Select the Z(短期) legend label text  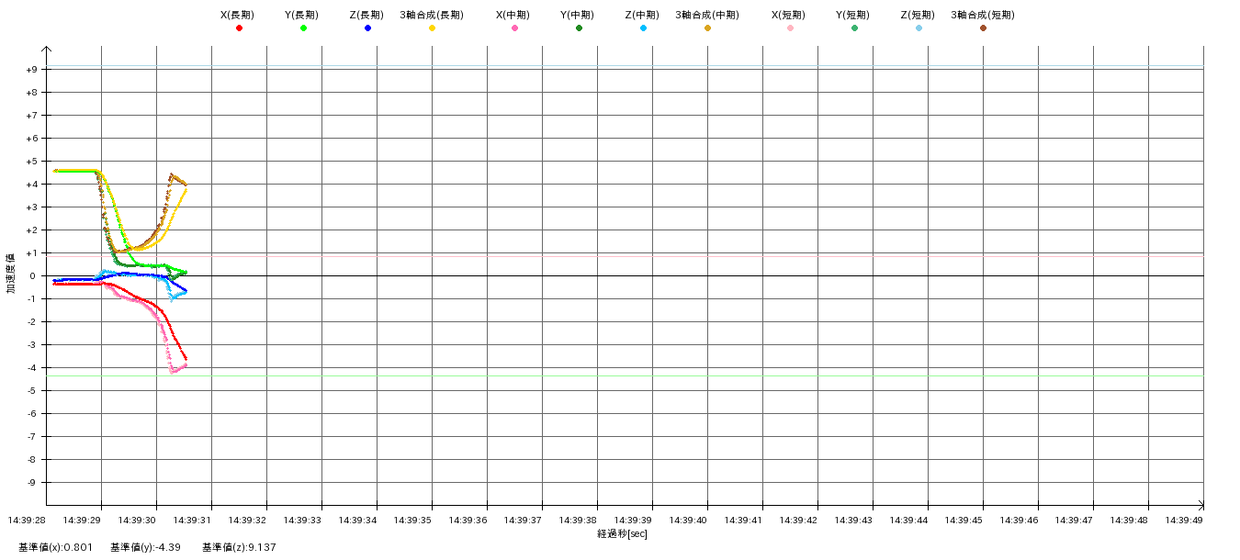coord(918,15)
